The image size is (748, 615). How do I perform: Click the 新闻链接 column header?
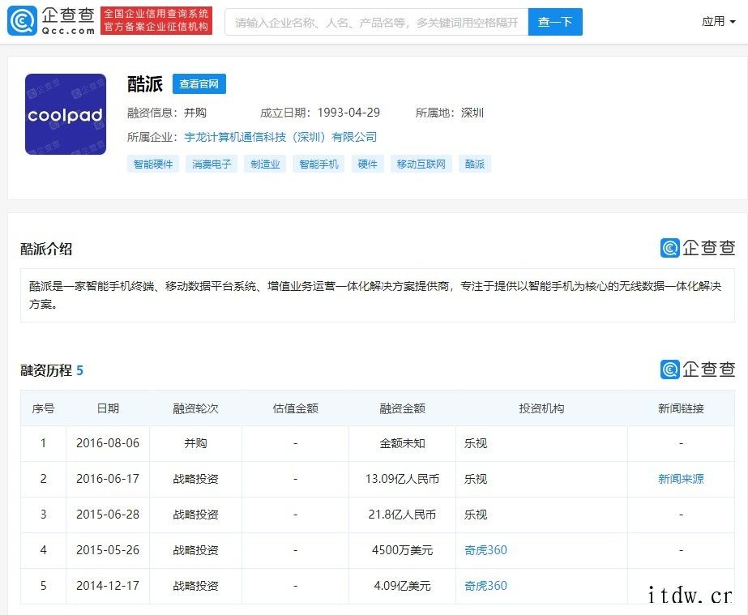[681, 408]
